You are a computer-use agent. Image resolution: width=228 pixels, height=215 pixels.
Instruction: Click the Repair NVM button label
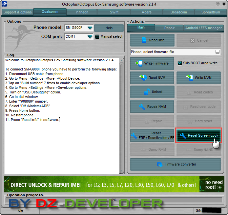pos(156,107)
